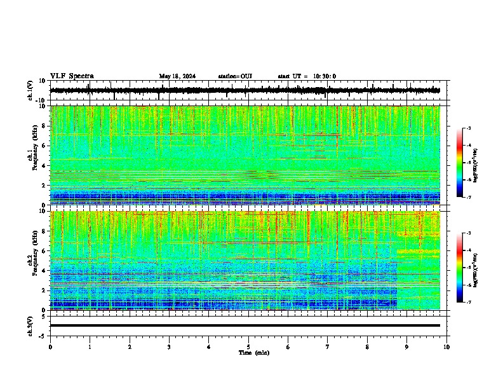The width and height of the screenshot is (503, 389).
Task: Click time axis tick label "0"
Action: coord(50,347)
